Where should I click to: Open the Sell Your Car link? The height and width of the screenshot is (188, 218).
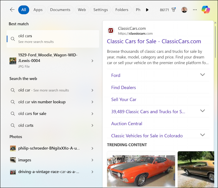pos(124,99)
